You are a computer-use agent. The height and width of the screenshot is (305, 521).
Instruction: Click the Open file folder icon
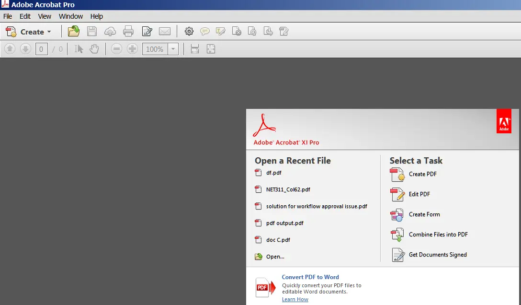[x=73, y=32]
